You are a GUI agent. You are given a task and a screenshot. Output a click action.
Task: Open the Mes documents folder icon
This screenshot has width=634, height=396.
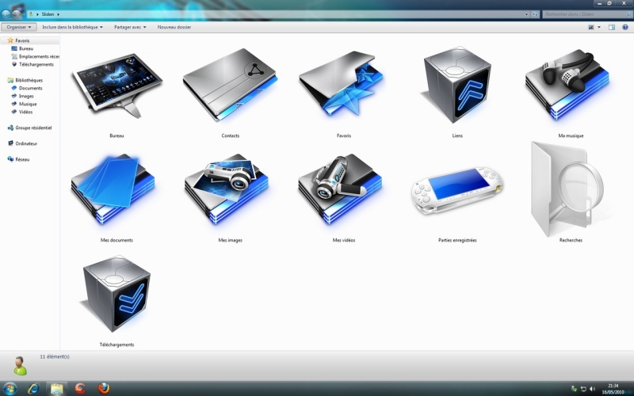(x=113, y=188)
